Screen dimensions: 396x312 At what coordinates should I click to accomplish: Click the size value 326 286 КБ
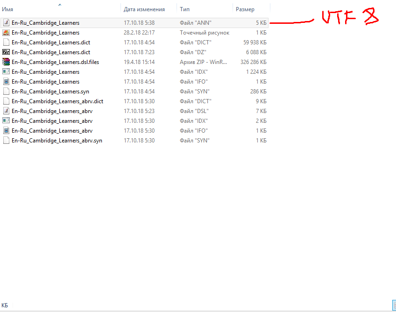coord(253,62)
